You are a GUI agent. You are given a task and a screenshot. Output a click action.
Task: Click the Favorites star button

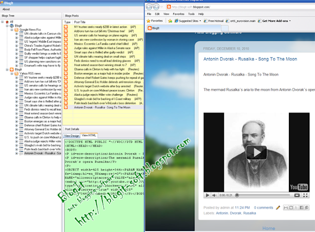tap(155, 21)
